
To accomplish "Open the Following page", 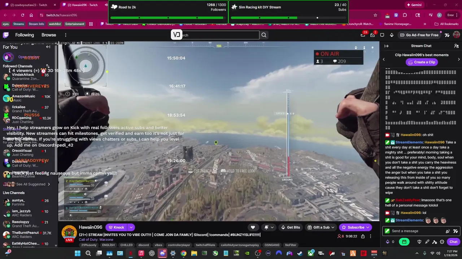I will click(25, 35).
